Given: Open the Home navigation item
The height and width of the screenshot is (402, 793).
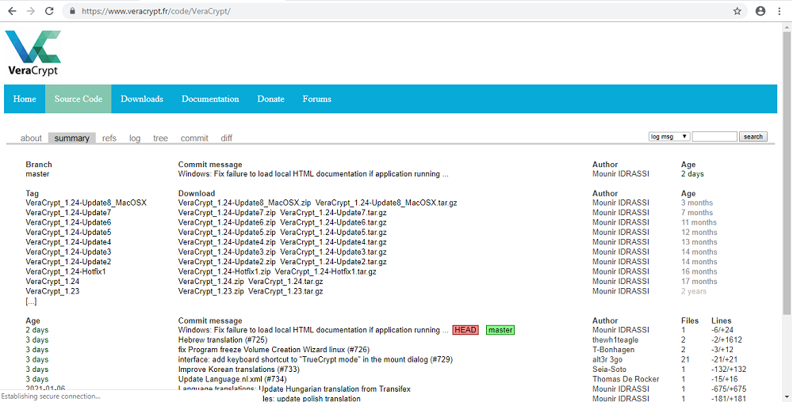Looking at the screenshot, I should click(x=25, y=99).
